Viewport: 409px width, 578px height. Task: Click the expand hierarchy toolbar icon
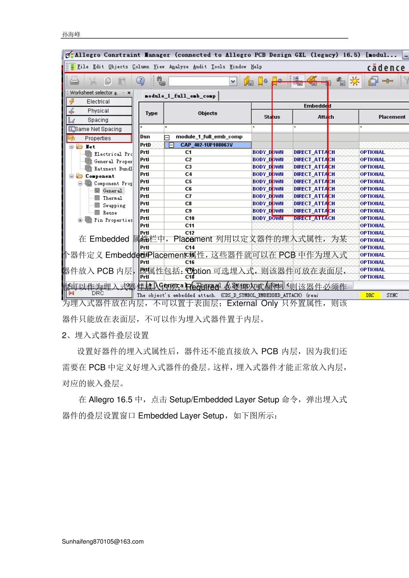(298, 81)
